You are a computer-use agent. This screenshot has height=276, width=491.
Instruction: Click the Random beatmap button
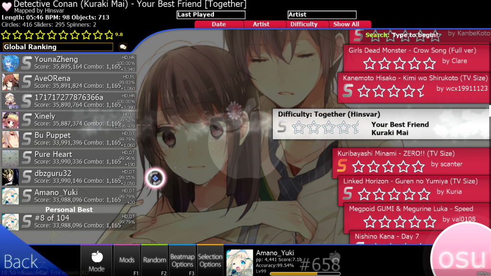click(154, 260)
